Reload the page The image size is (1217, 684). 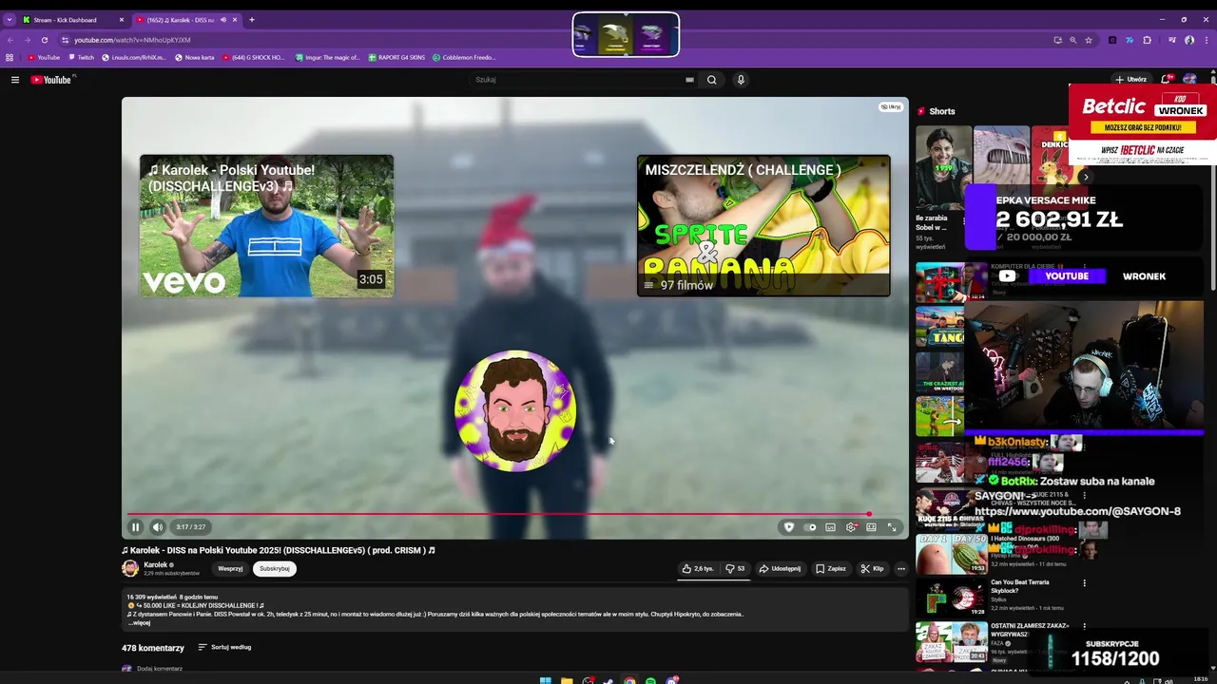tap(44, 40)
